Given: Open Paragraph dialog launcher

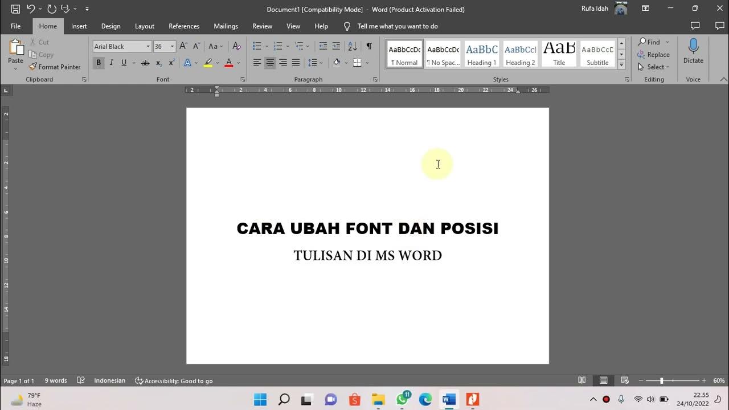Looking at the screenshot, I should (x=375, y=80).
